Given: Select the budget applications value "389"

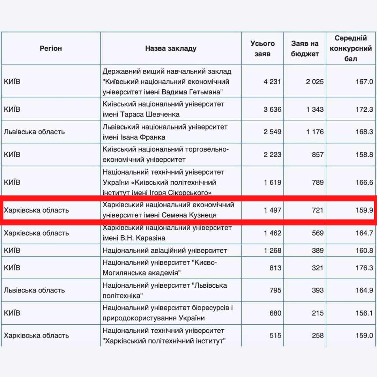Looking at the screenshot, I should click(318, 251).
